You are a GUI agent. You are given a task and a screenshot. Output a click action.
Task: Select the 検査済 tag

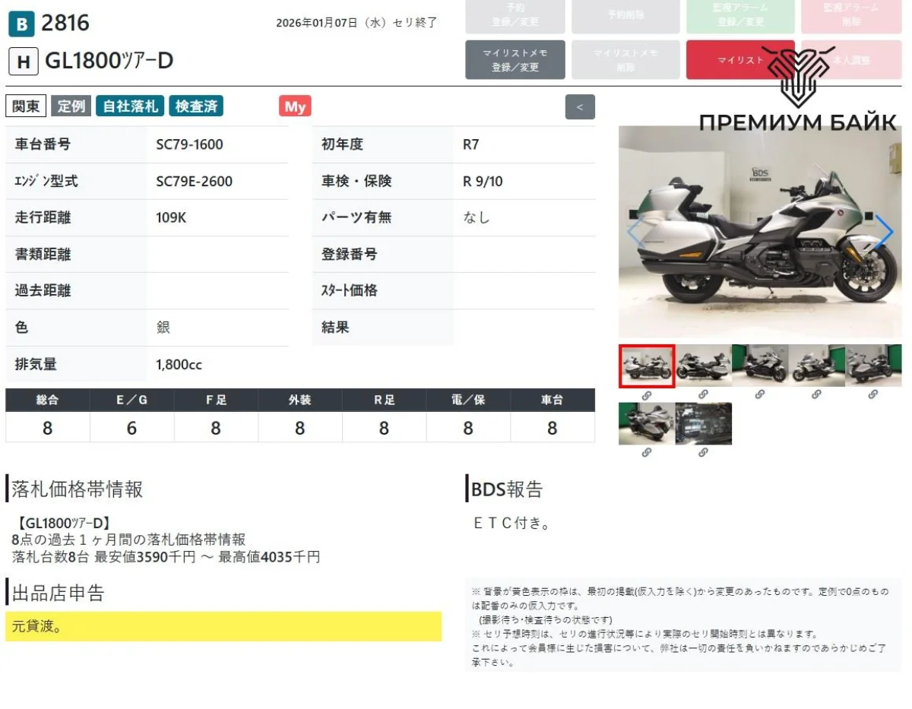click(x=196, y=106)
